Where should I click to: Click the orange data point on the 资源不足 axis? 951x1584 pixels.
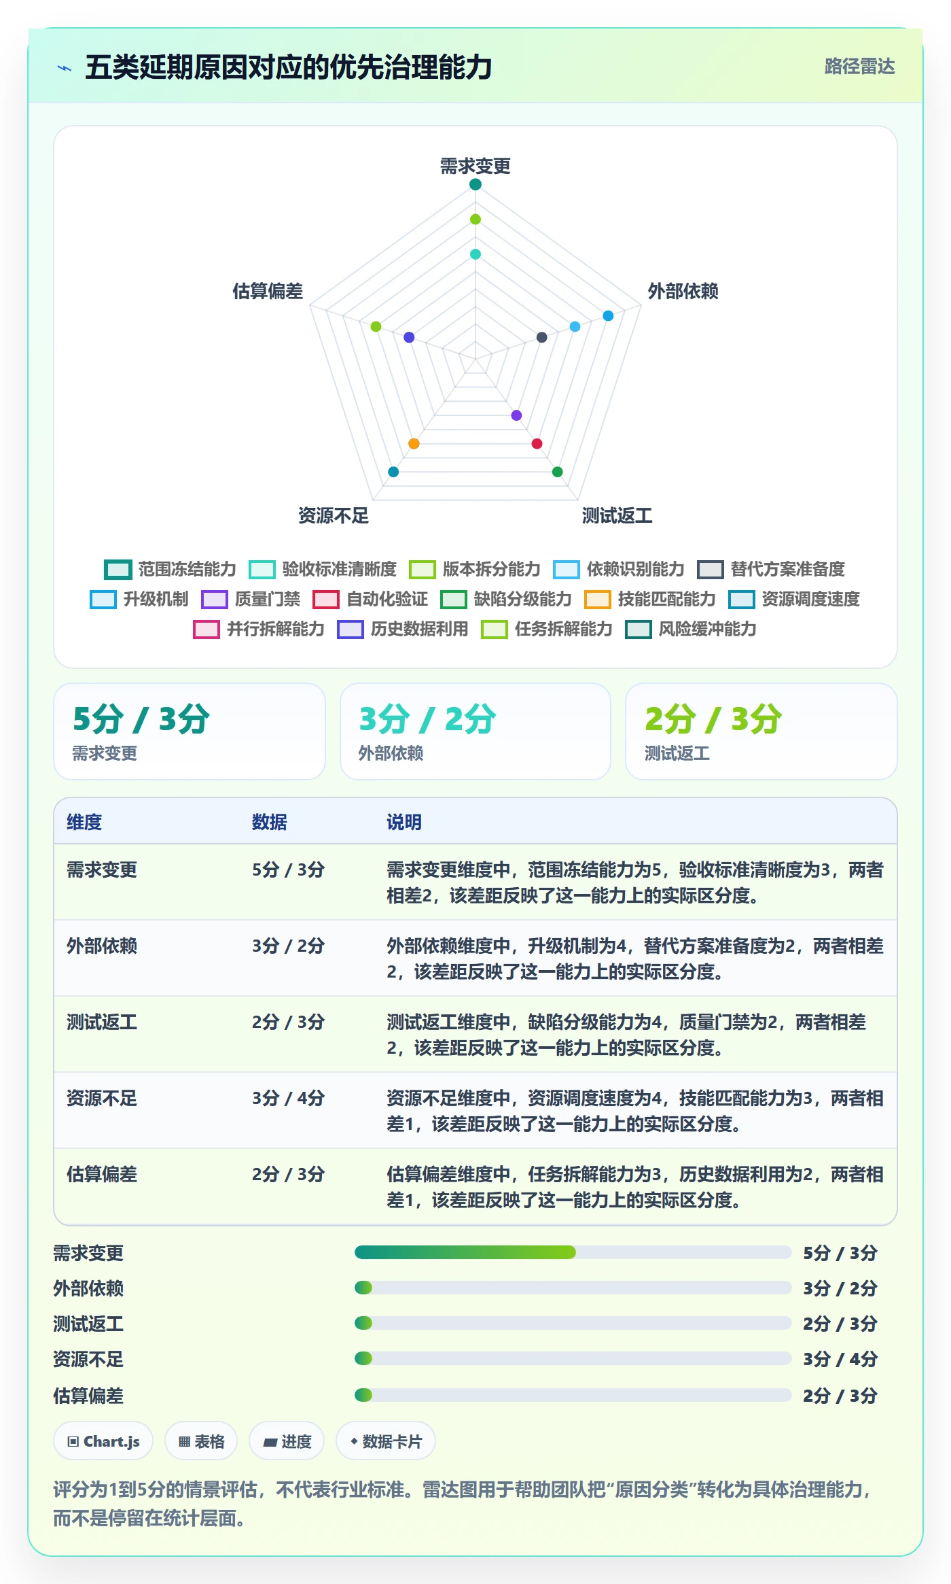[414, 444]
